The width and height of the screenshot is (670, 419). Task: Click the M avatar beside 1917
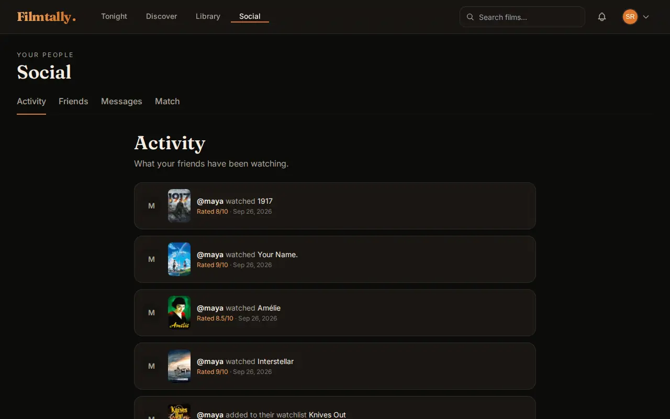coord(151,206)
